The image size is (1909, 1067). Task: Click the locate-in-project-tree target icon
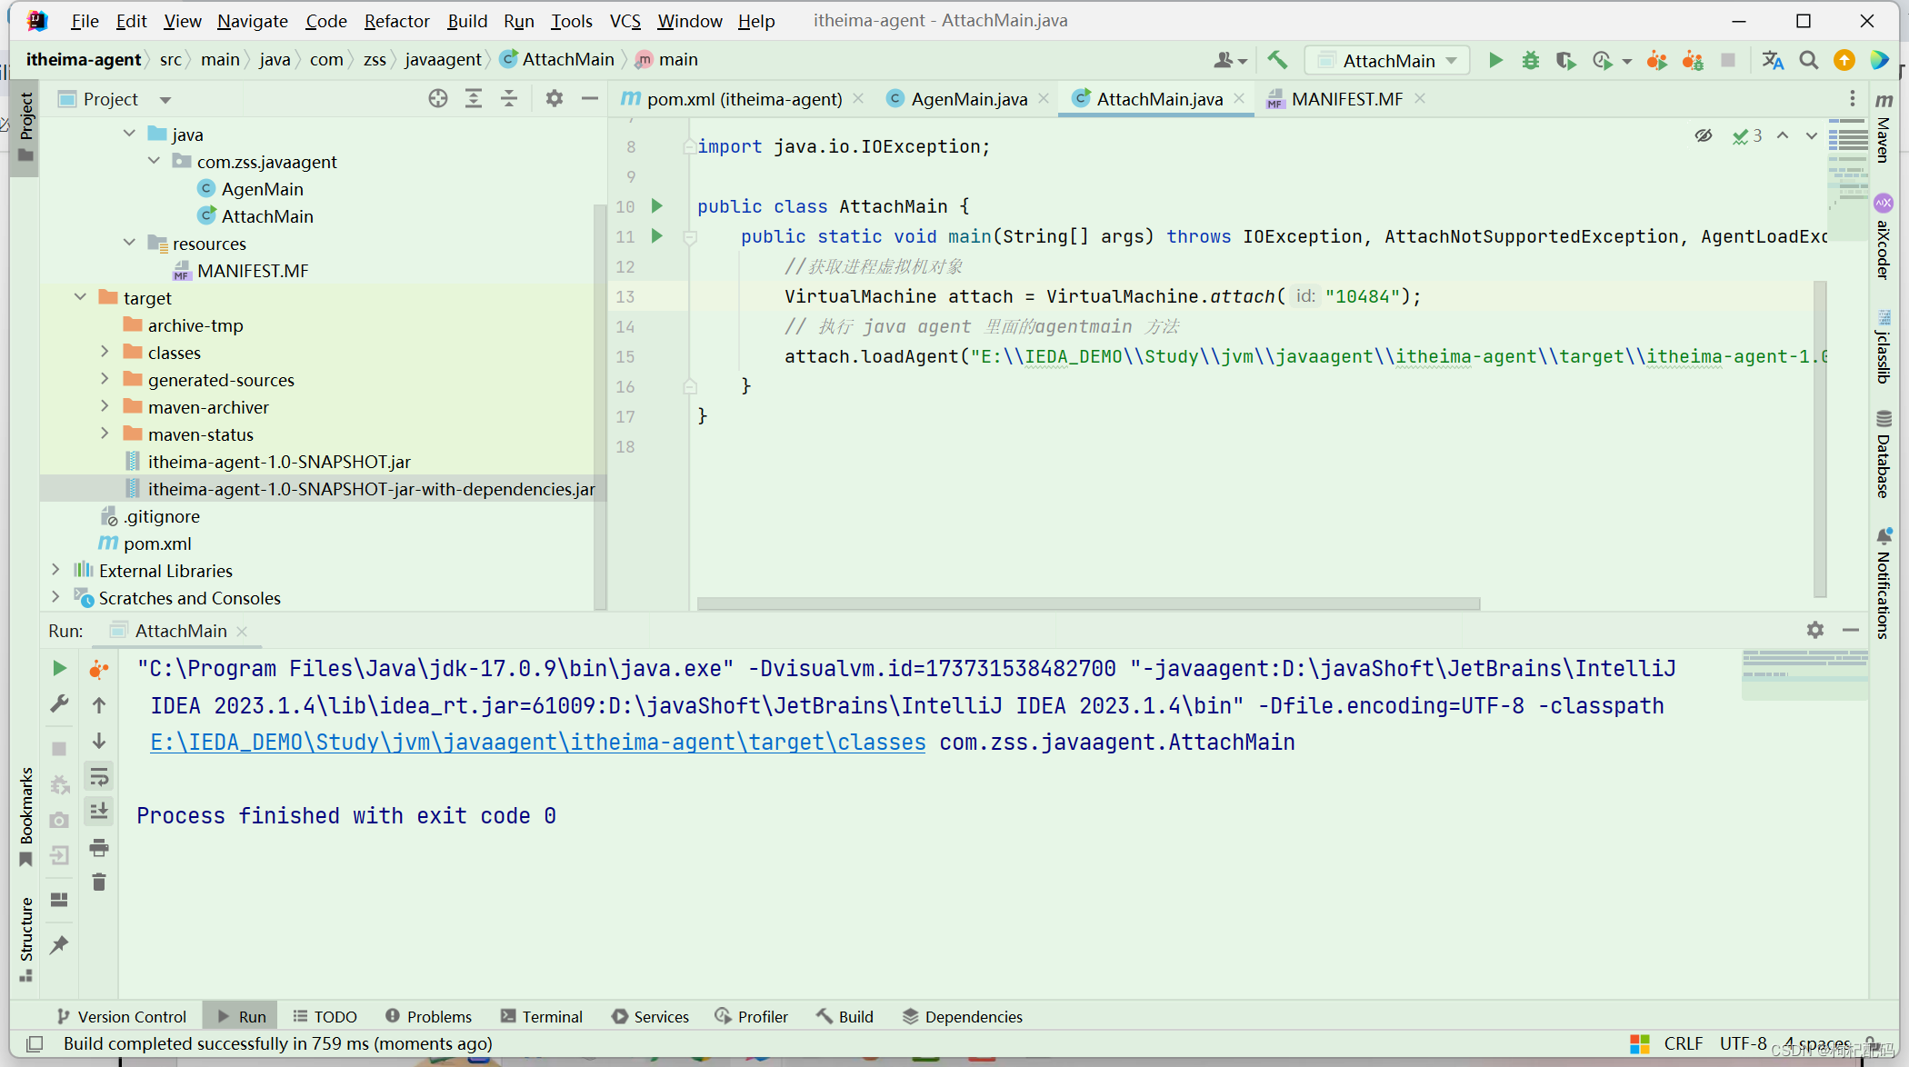pos(438,99)
